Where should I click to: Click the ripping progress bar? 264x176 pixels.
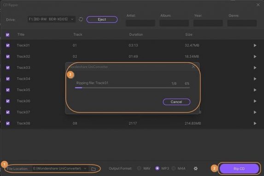coord(132,88)
